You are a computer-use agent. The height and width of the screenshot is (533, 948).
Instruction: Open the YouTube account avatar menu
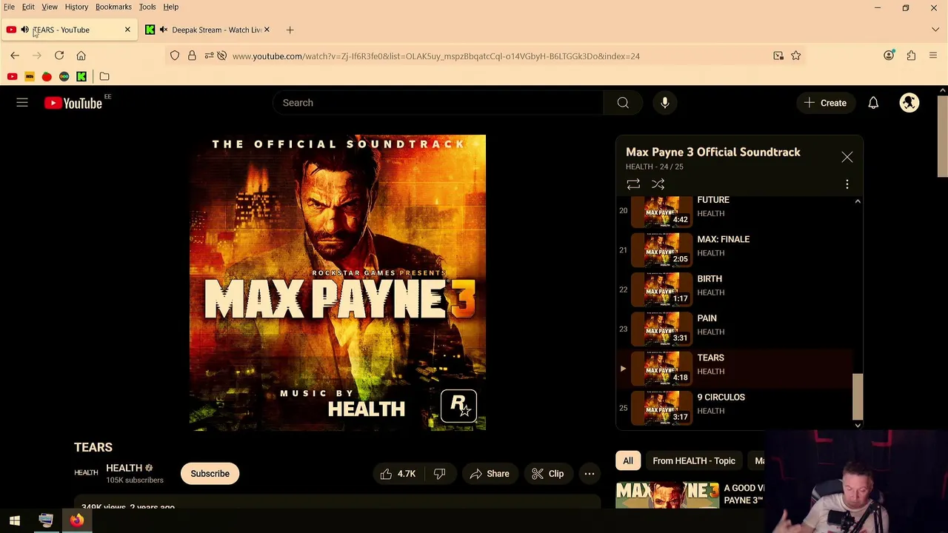(909, 103)
